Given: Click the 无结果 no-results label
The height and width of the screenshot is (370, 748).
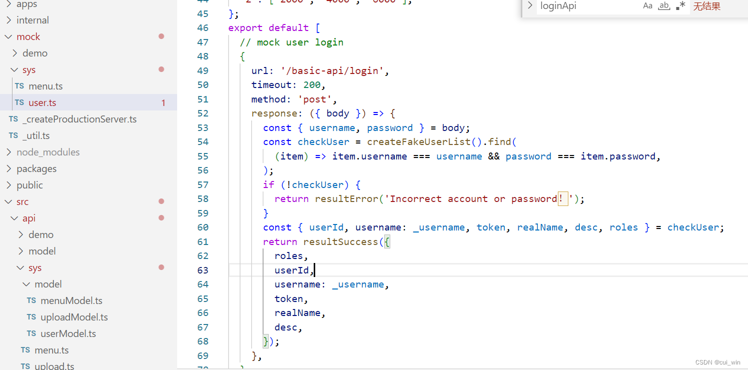Looking at the screenshot, I should [706, 6].
